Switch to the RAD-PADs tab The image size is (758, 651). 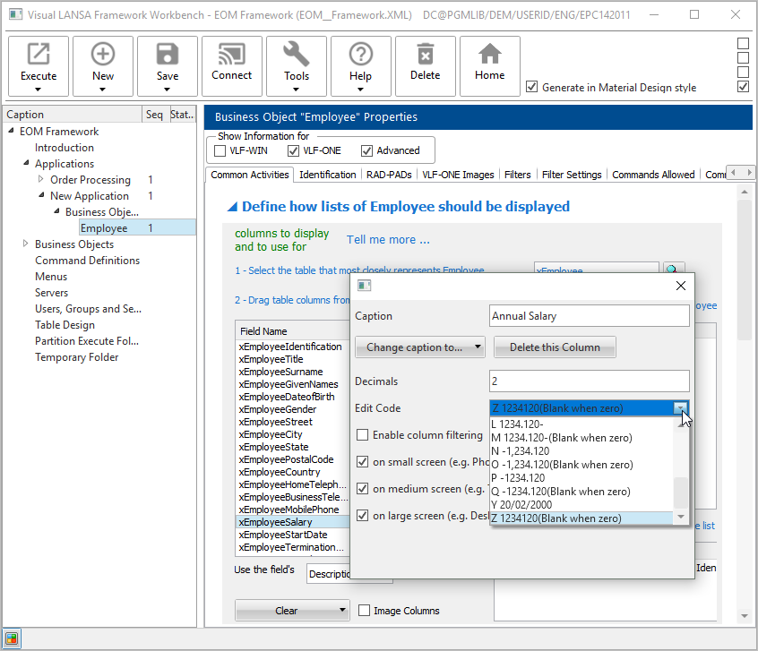click(389, 175)
